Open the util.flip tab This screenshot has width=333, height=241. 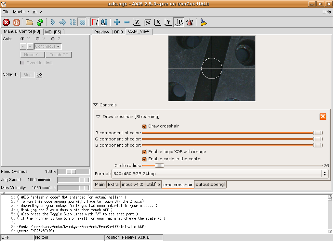(x=153, y=185)
